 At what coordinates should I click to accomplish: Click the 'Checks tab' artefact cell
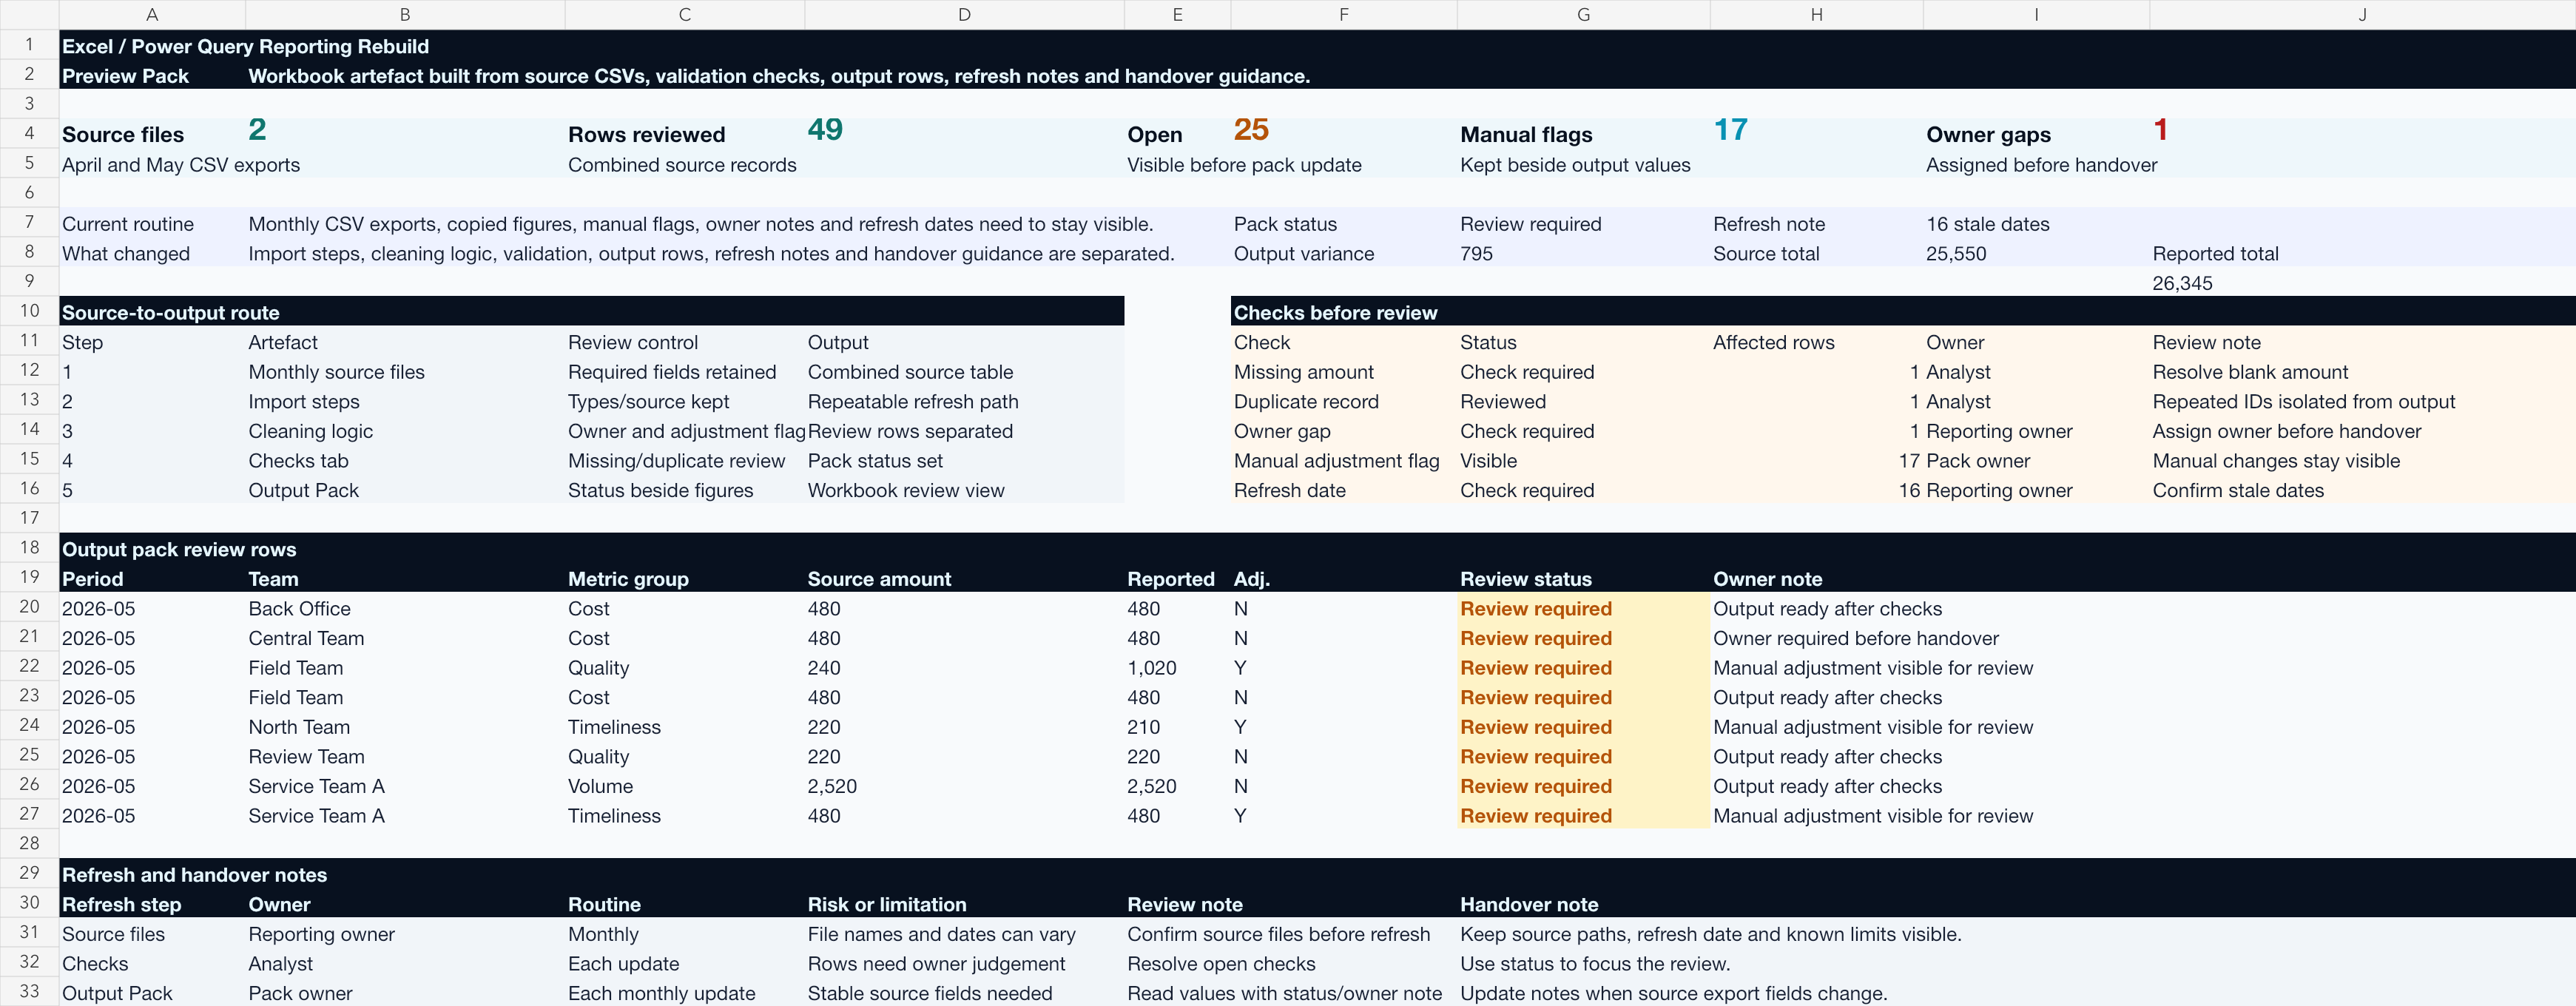tap(298, 461)
